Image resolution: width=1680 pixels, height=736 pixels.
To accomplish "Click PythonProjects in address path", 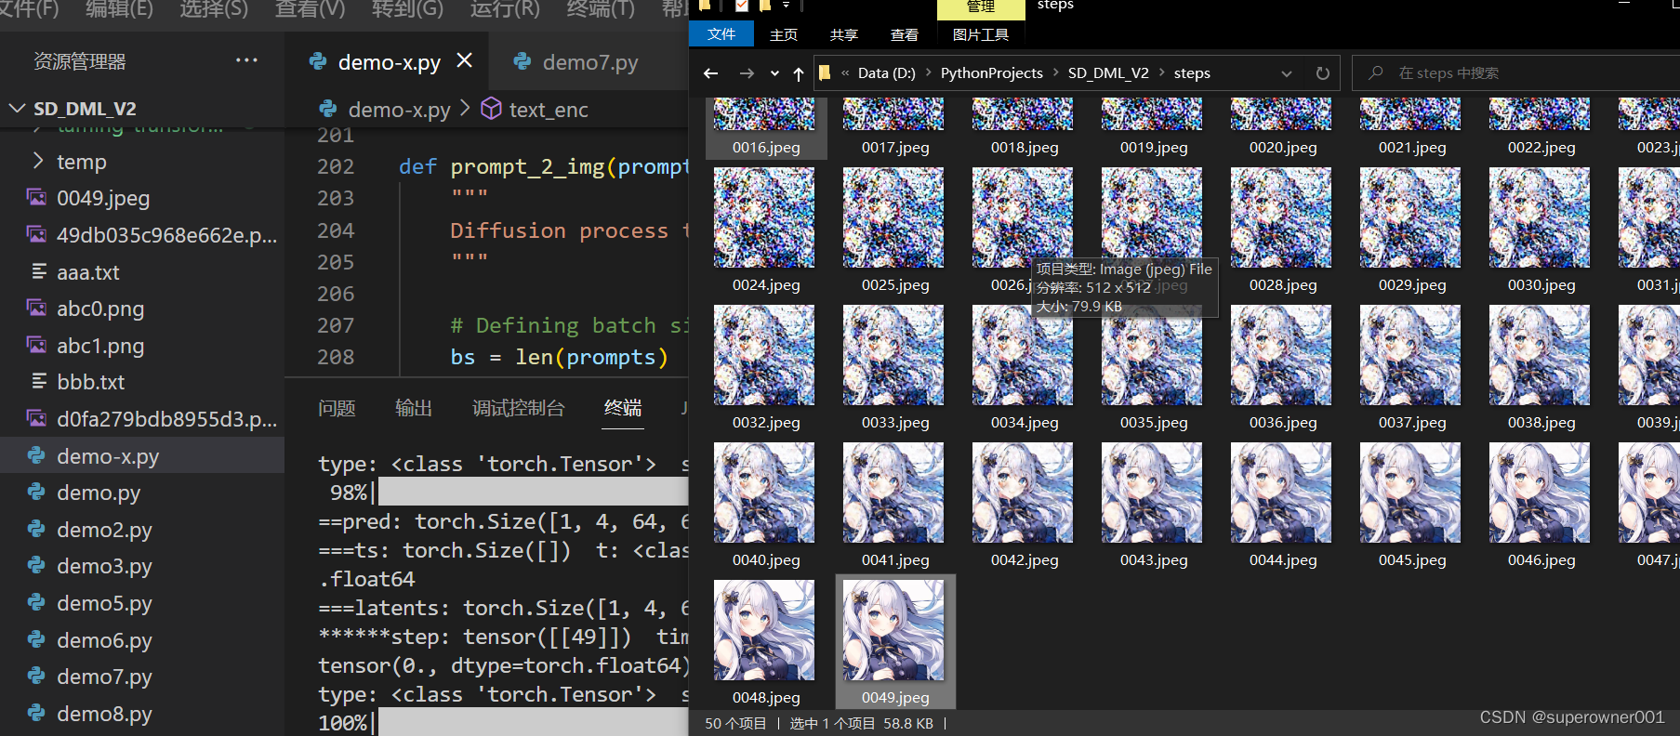I will point(992,73).
